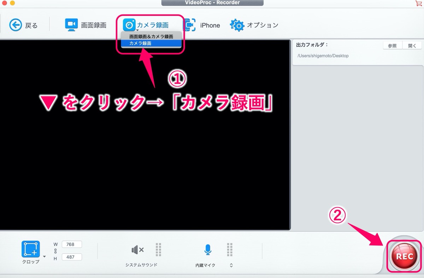This screenshot has width=424, height=278.
Task: Select the 画面録画 screen recording icon
Action: tap(71, 25)
